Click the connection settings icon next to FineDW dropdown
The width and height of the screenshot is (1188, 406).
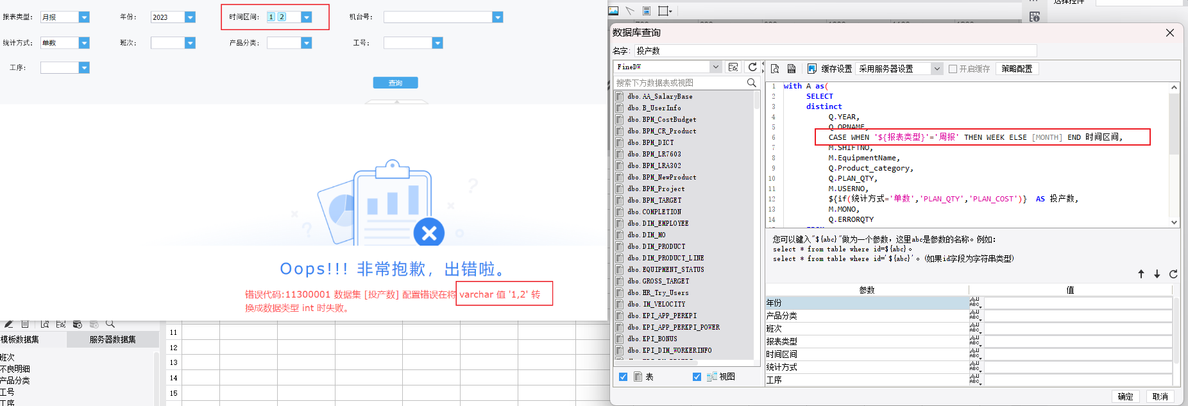pyautogui.click(x=733, y=67)
